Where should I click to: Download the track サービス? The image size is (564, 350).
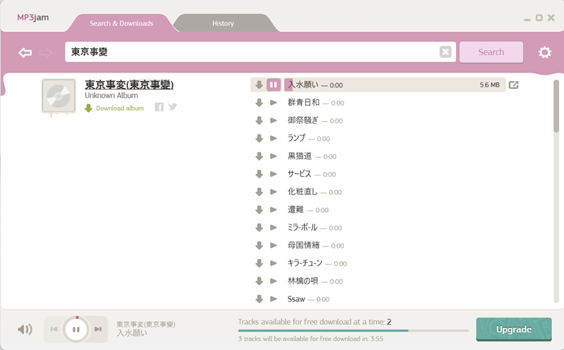pyautogui.click(x=259, y=174)
